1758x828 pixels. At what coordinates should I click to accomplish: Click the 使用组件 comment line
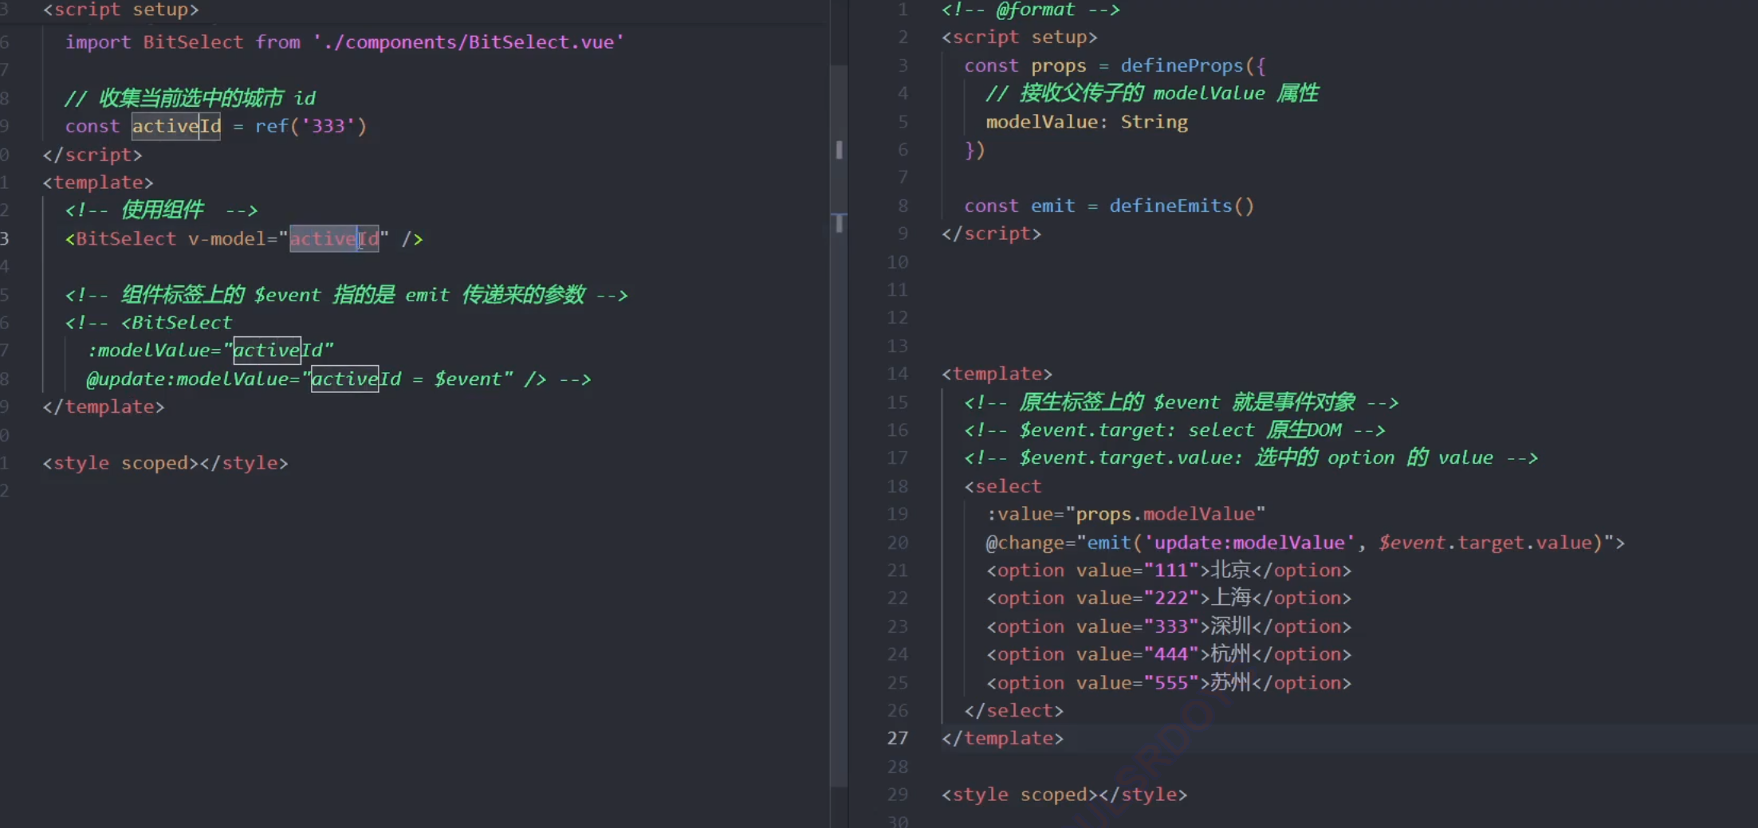click(162, 210)
